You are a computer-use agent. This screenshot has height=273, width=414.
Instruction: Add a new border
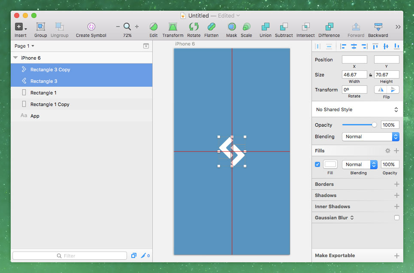coord(396,184)
